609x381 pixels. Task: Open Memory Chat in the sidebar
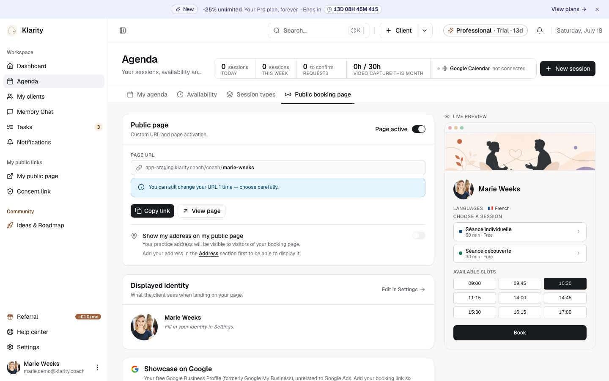click(x=54, y=112)
